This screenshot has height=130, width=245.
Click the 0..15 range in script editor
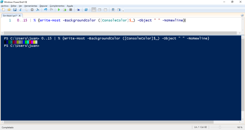22,20
